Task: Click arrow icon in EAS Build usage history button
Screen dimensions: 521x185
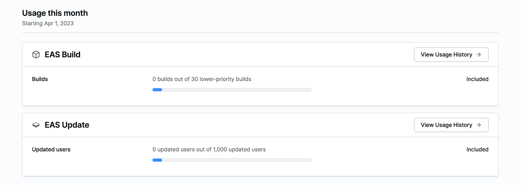Action: (479, 55)
